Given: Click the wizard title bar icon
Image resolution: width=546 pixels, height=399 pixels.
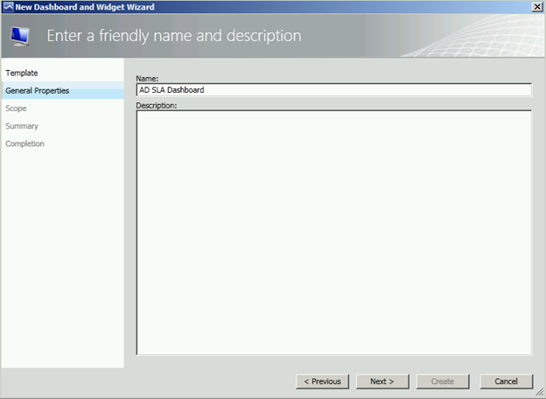Looking at the screenshot, I should pos(8,7).
